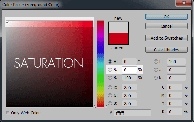
Task: Click the G value field
Action: tap(129, 95)
